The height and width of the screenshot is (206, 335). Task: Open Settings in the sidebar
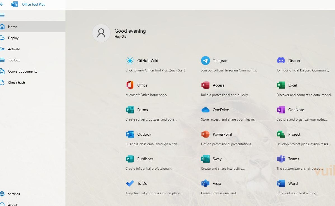(14, 194)
